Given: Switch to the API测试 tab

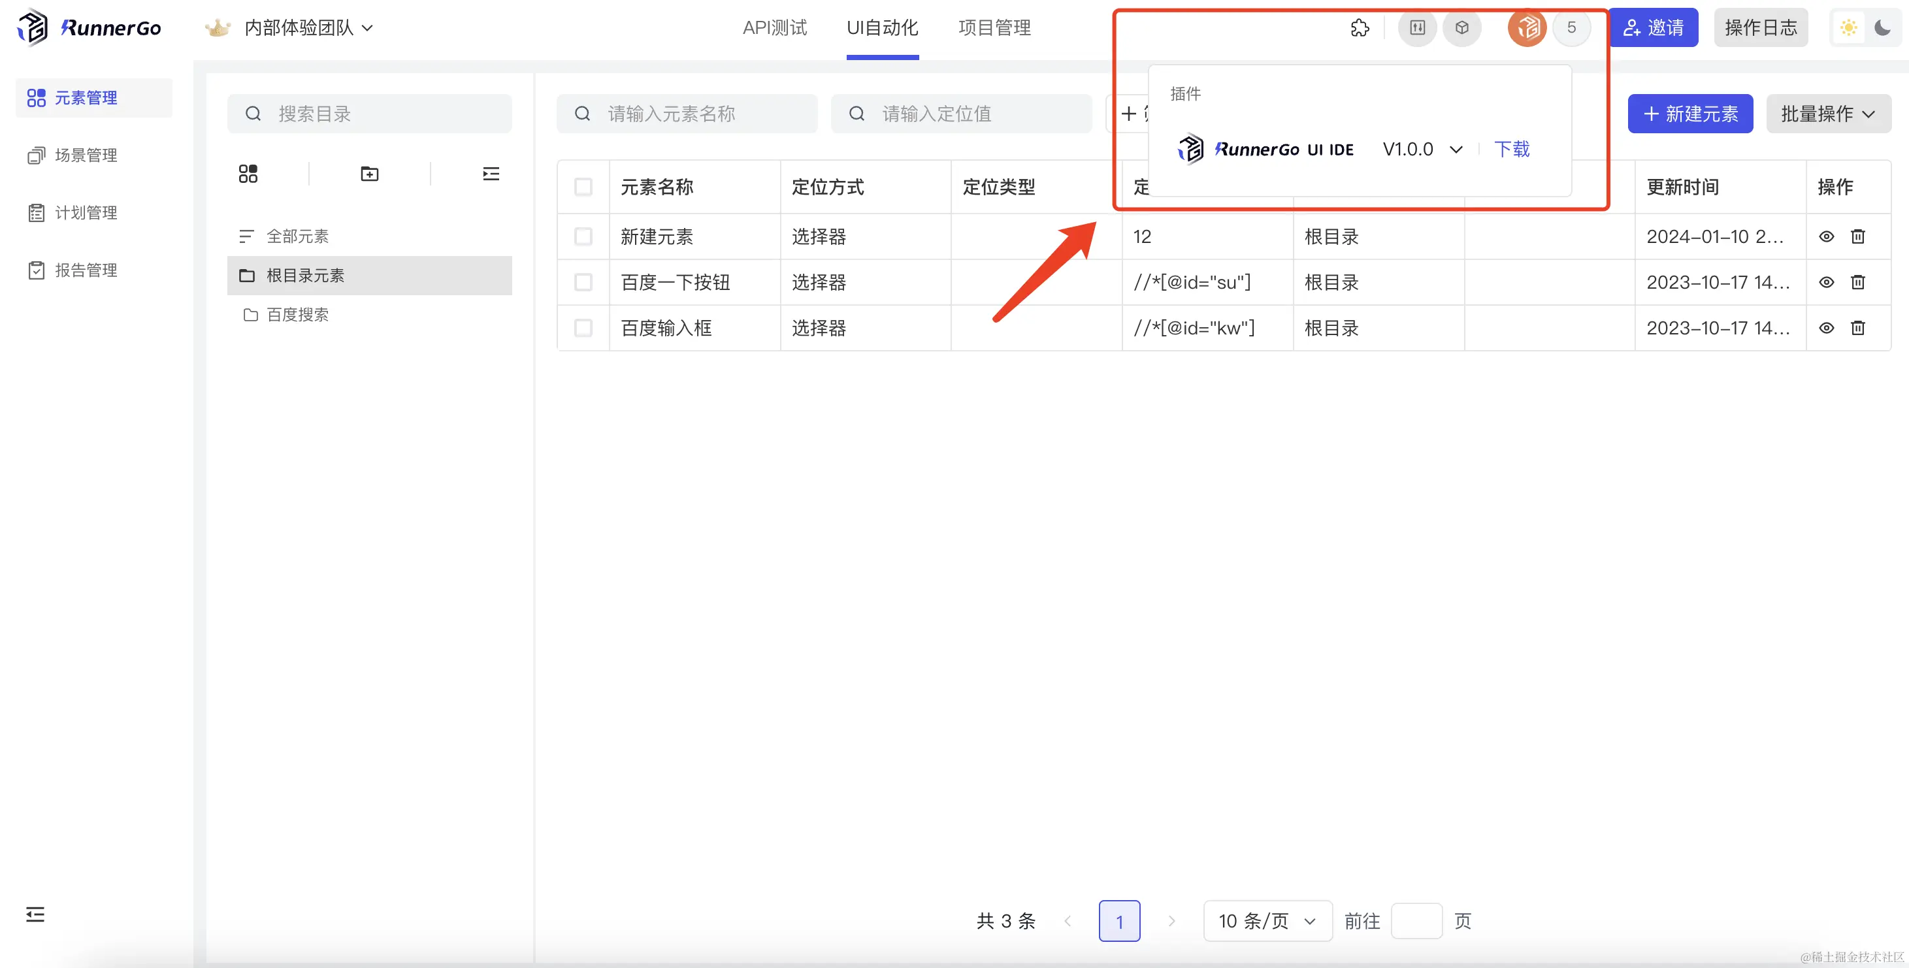Looking at the screenshot, I should click(x=774, y=28).
